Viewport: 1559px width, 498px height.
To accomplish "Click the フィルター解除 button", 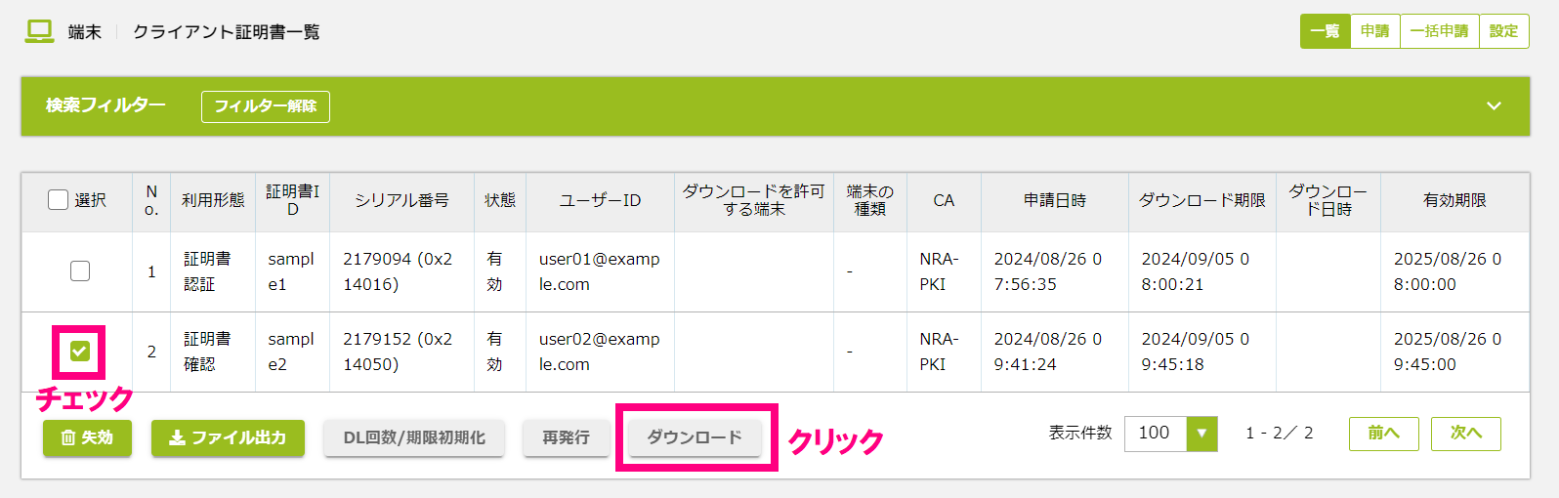I will 266,106.
